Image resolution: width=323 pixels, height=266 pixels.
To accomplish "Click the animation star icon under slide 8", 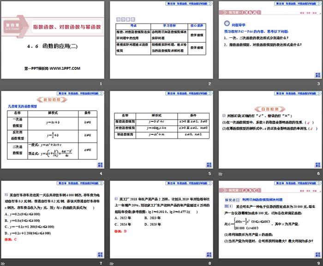I will 112,264.
